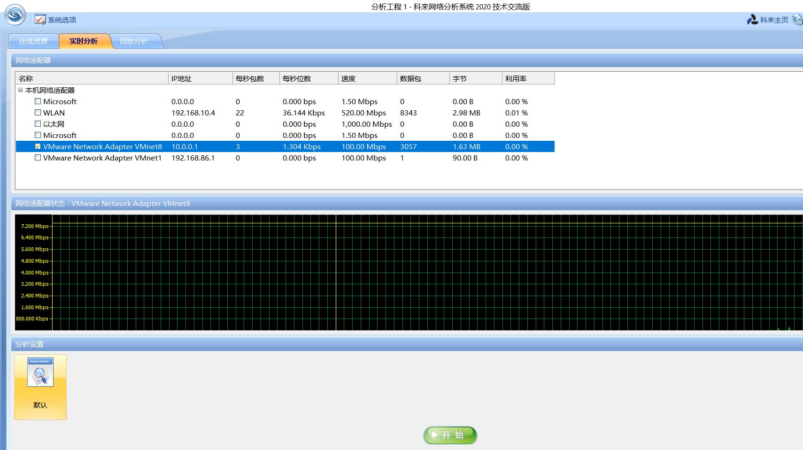Viewport: 803px width, 450px height.
Task: Collapse the 本机网络适配器 tree node
Action: pyautogui.click(x=20, y=90)
